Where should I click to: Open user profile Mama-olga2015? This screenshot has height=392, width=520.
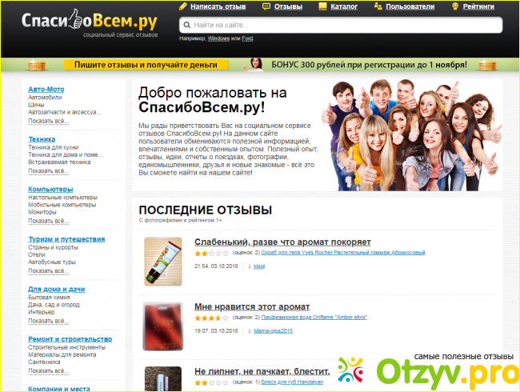(x=273, y=330)
